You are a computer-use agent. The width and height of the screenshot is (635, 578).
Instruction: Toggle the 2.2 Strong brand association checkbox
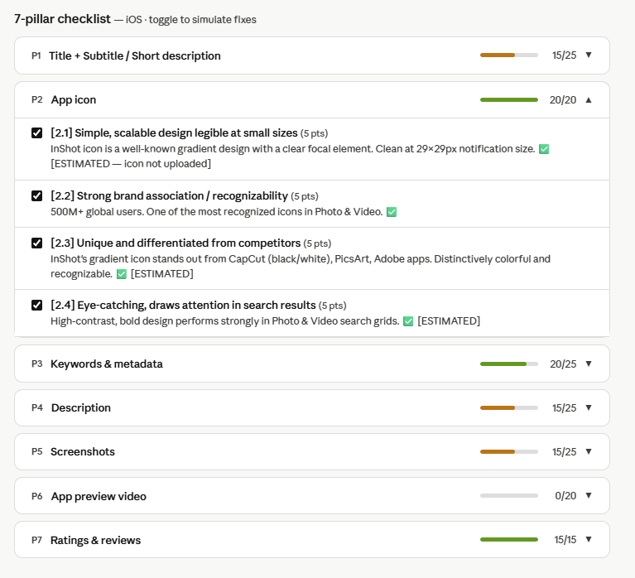[x=36, y=196]
